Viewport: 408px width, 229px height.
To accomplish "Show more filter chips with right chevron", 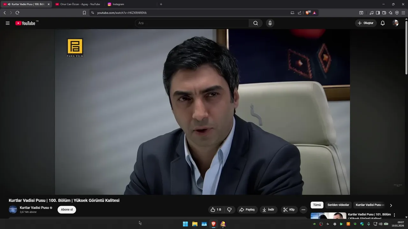I will (x=391, y=205).
